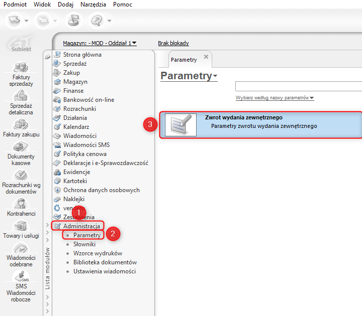Screen dimensions: 362x316
Task: Click the Wiadomości SMS module icon
Action: (57, 145)
